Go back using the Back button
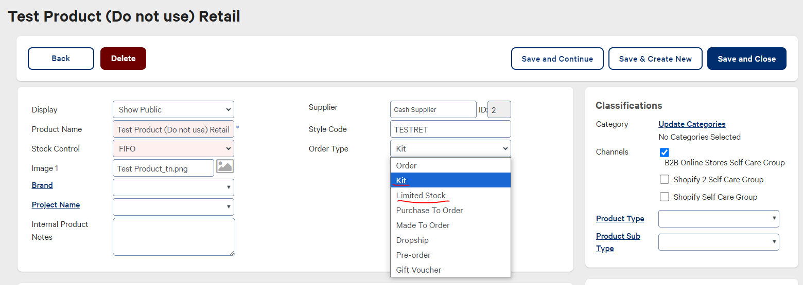This screenshot has width=803, height=285. point(61,59)
